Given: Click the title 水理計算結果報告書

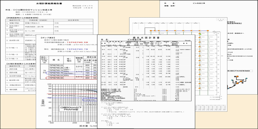Looking at the screenshot, I should coord(49,3).
